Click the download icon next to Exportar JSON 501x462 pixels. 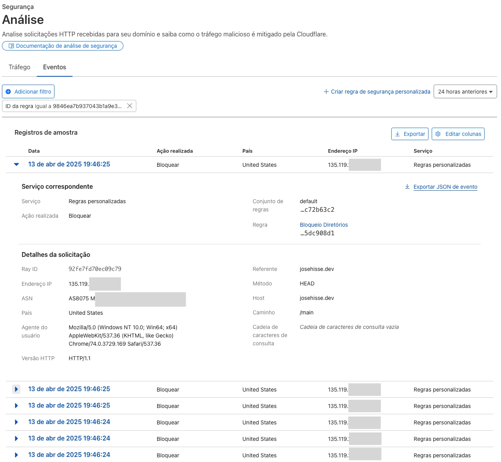click(407, 187)
